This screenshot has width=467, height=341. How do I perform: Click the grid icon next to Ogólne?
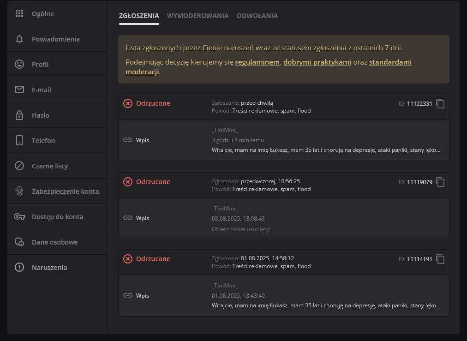pyautogui.click(x=19, y=14)
